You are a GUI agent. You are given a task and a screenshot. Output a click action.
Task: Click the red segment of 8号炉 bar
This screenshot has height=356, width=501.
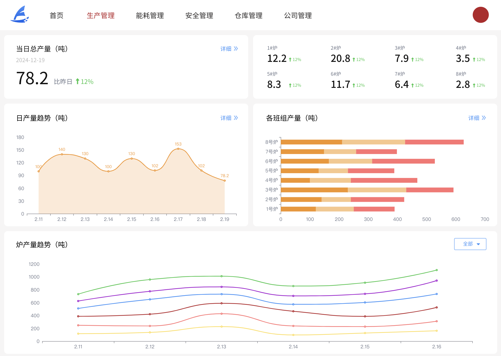[x=434, y=142]
